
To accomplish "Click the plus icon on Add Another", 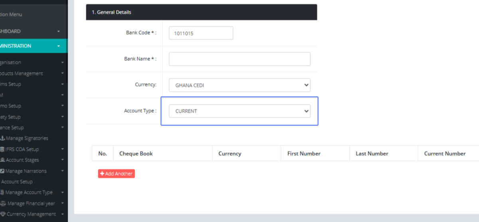I will point(102,174).
